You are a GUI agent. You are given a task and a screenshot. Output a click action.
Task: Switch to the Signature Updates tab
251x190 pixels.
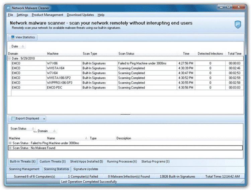(x=86, y=169)
